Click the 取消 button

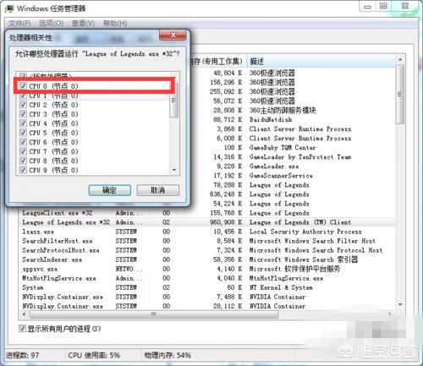tap(158, 190)
